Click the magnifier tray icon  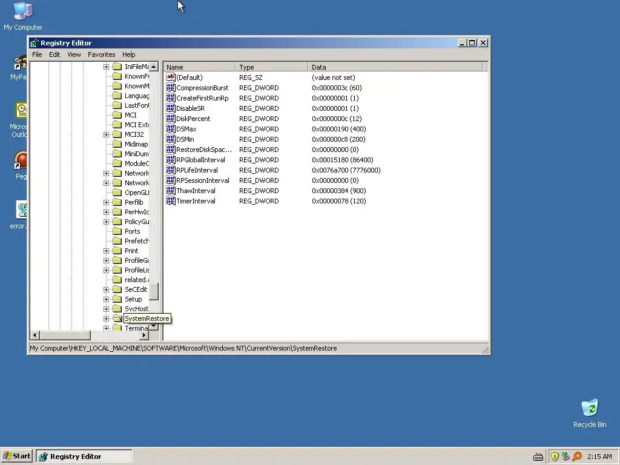click(577, 457)
